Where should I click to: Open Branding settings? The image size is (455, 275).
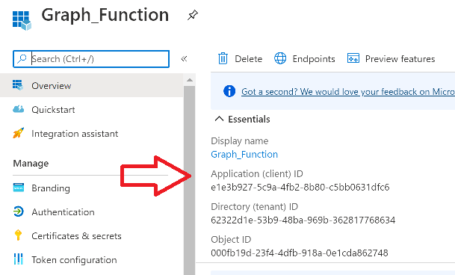click(x=51, y=188)
